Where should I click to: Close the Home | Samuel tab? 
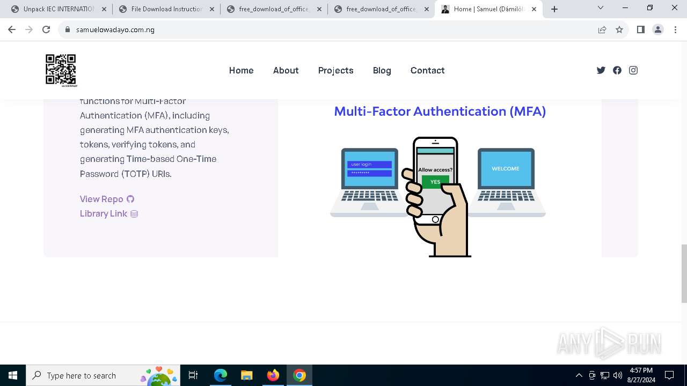(534, 9)
